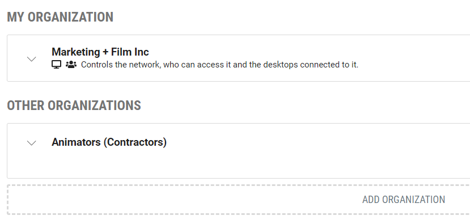The width and height of the screenshot is (470, 224).
Task: Select the Marketing + Film Inc title
Action: (x=100, y=52)
